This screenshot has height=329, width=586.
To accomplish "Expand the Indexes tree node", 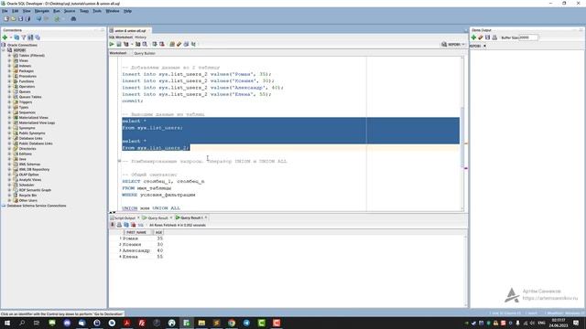I will (x=10, y=66).
